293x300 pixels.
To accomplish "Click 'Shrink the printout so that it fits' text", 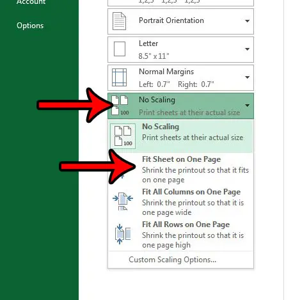I will click(x=195, y=170).
